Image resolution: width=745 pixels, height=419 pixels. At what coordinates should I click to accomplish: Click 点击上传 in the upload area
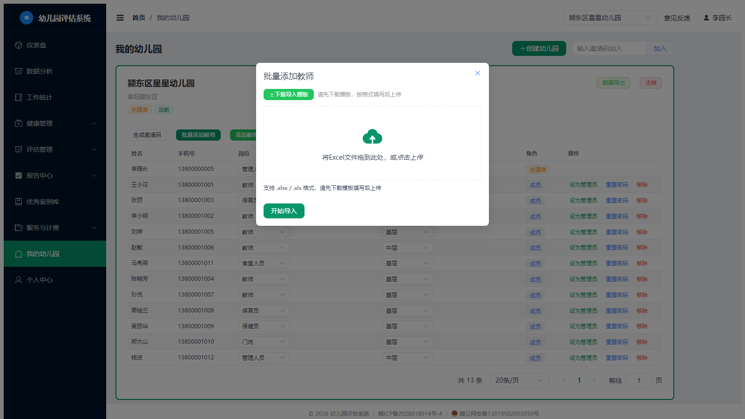pos(410,157)
